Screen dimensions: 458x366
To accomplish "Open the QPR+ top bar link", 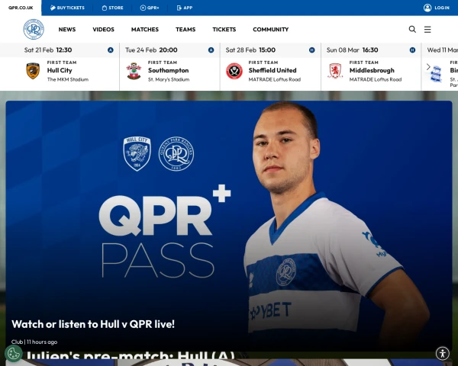I will coord(150,8).
